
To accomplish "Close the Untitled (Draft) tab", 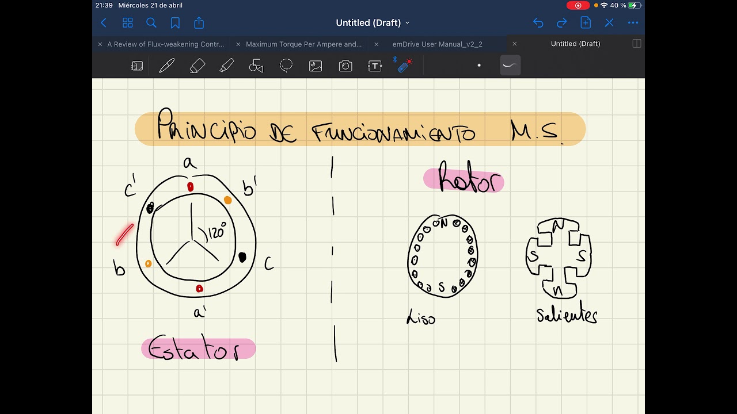I will [x=515, y=44].
